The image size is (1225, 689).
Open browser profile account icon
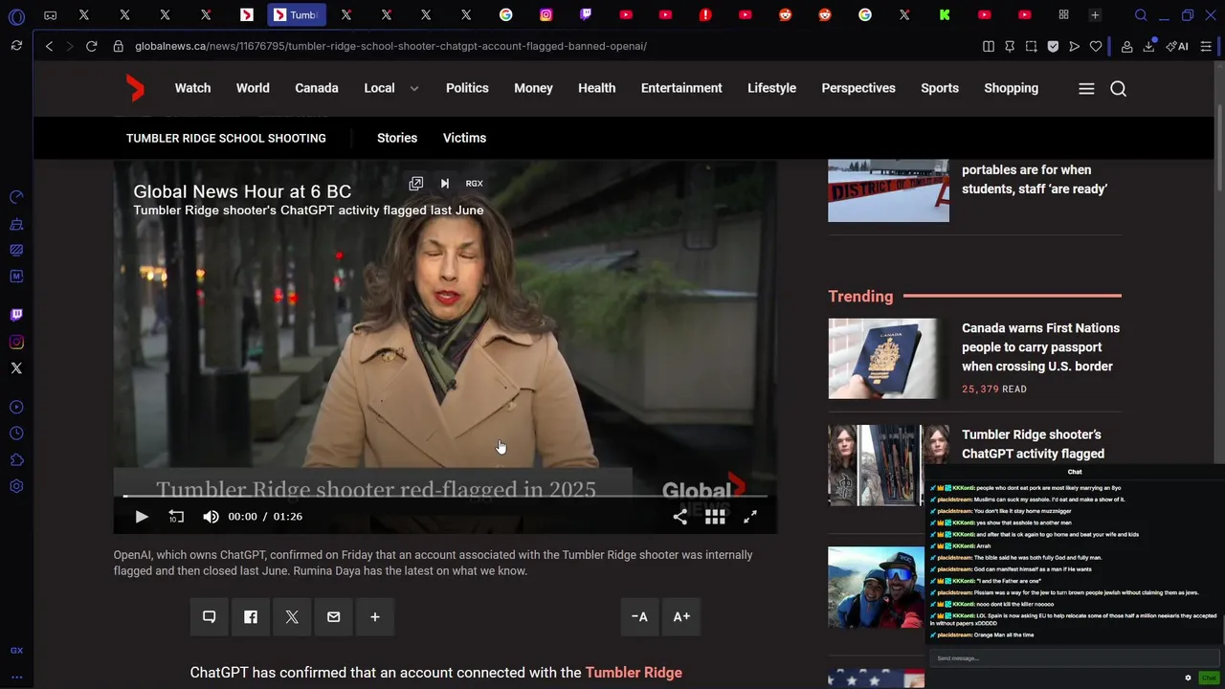(x=1127, y=46)
